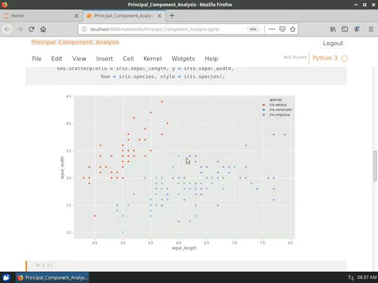This screenshot has height=283, width=378.
Task: Close the Home tab
Action: (76, 16)
